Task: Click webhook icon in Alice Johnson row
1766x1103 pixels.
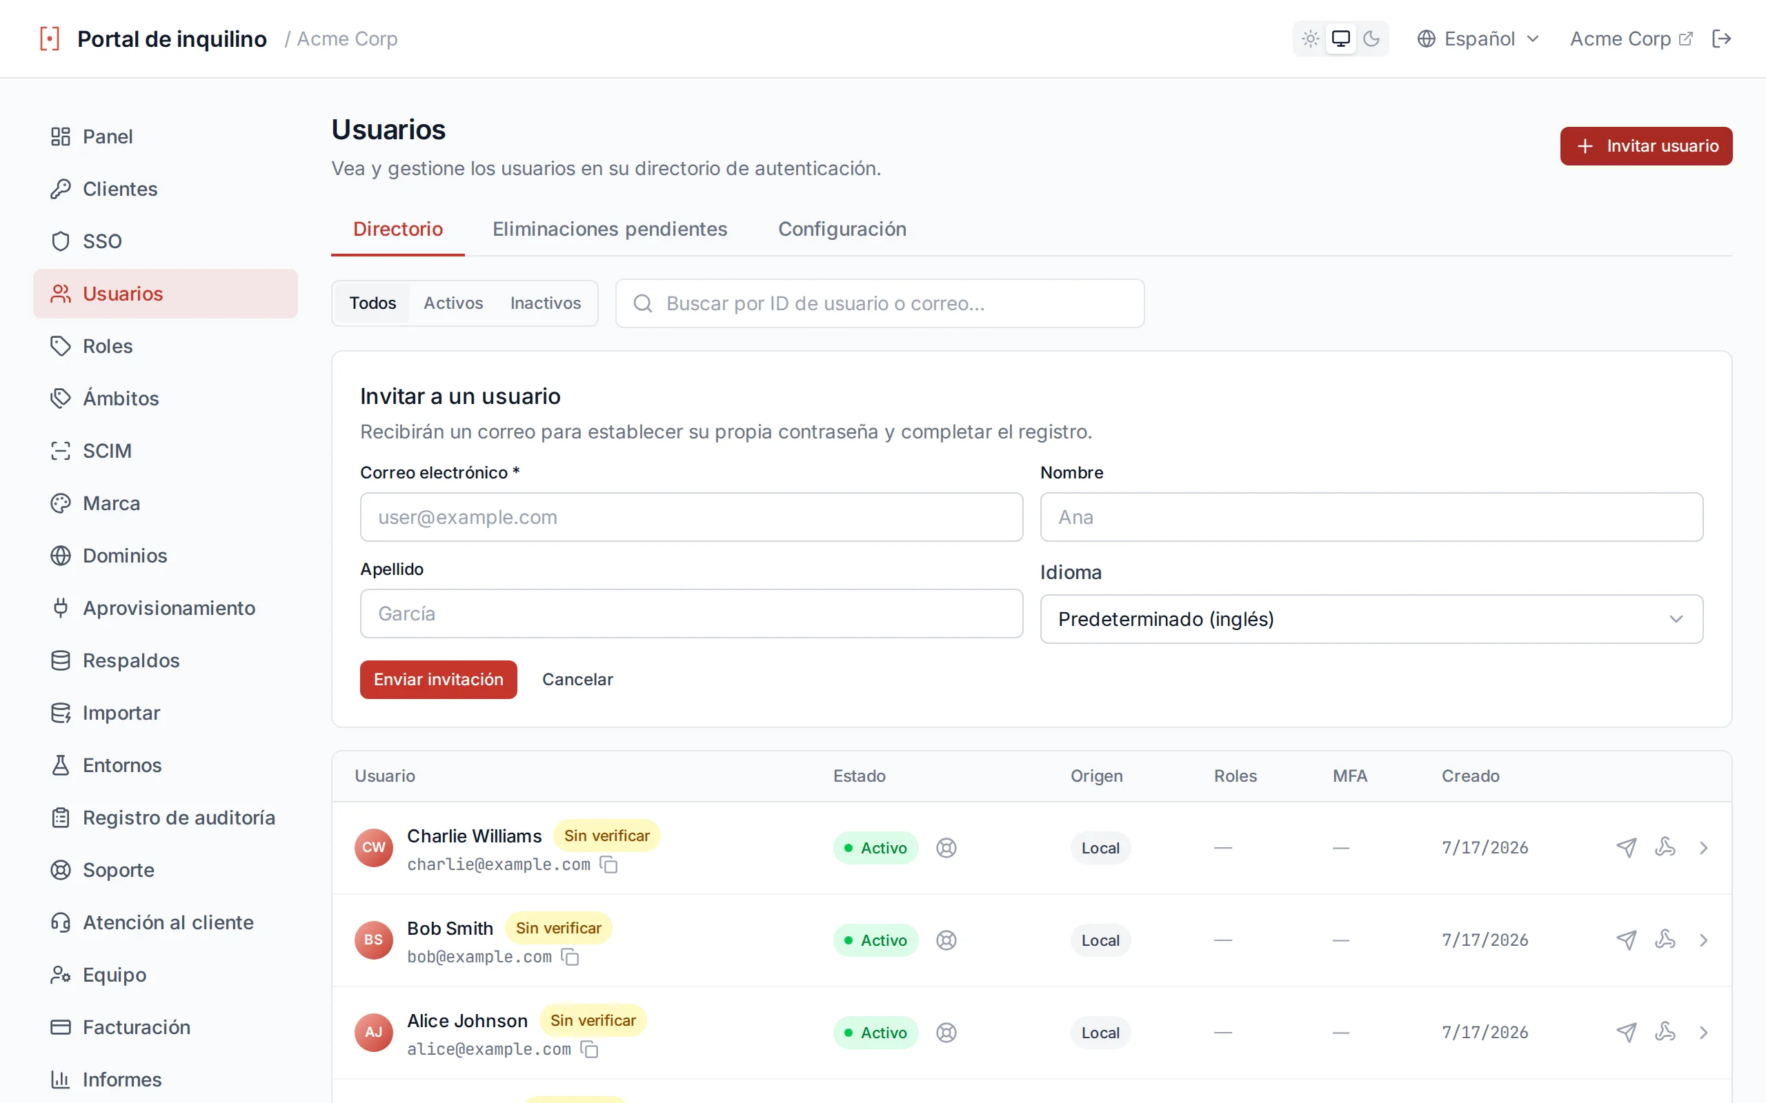Action: point(1665,1033)
